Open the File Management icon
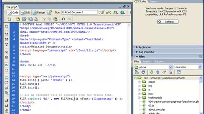This screenshot has height=114, width=204. coord(115,13)
